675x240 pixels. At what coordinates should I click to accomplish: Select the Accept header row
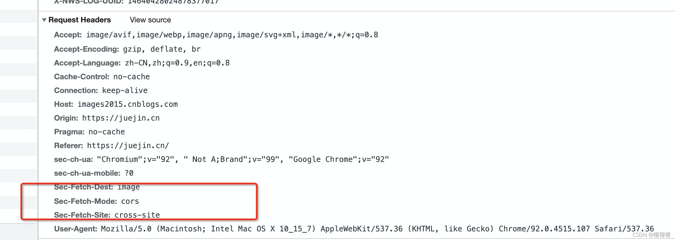(216, 35)
